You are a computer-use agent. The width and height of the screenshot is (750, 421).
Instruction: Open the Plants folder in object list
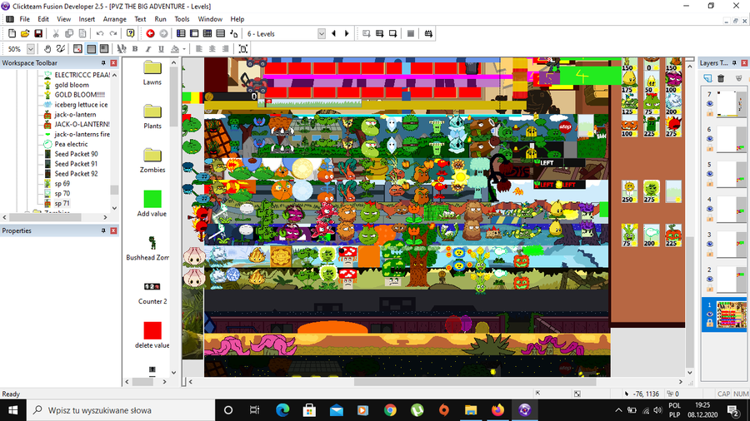point(152,116)
